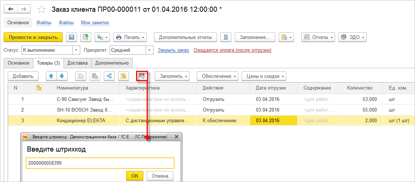Move row up with the up arrow
Screen dimensions: 415x182
[51, 76]
